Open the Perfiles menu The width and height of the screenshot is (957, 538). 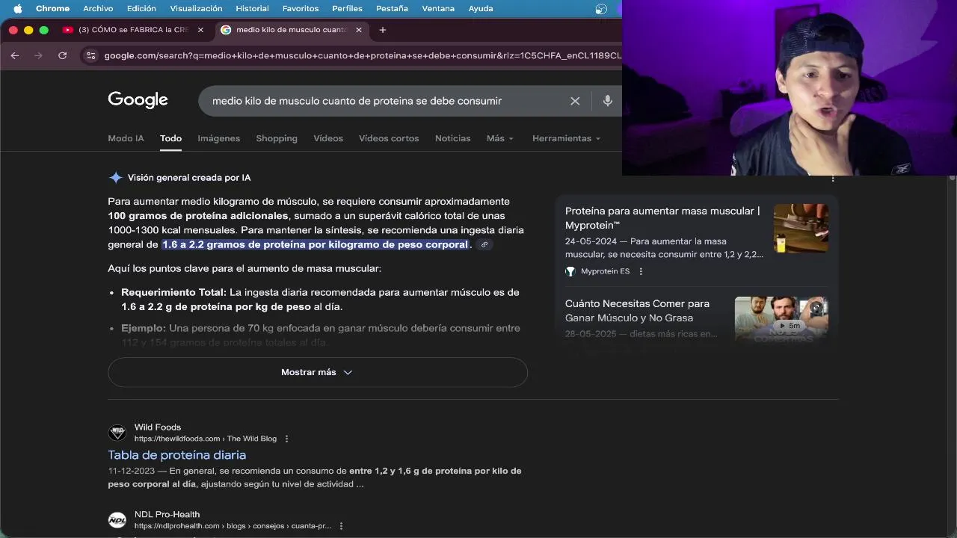point(347,8)
